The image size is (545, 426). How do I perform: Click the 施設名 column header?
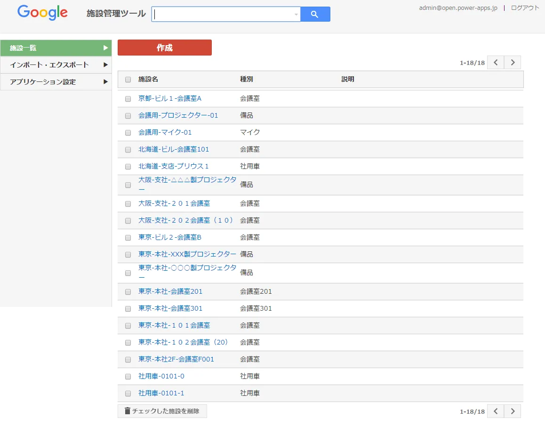click(x=148, y=79)
